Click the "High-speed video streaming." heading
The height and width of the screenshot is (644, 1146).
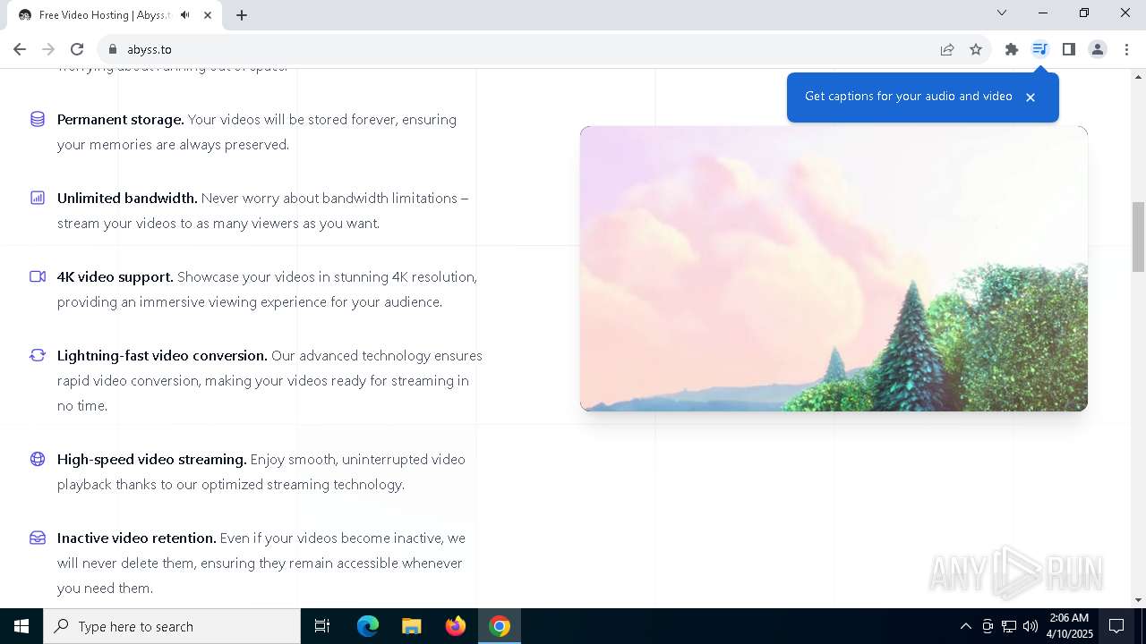152,459
